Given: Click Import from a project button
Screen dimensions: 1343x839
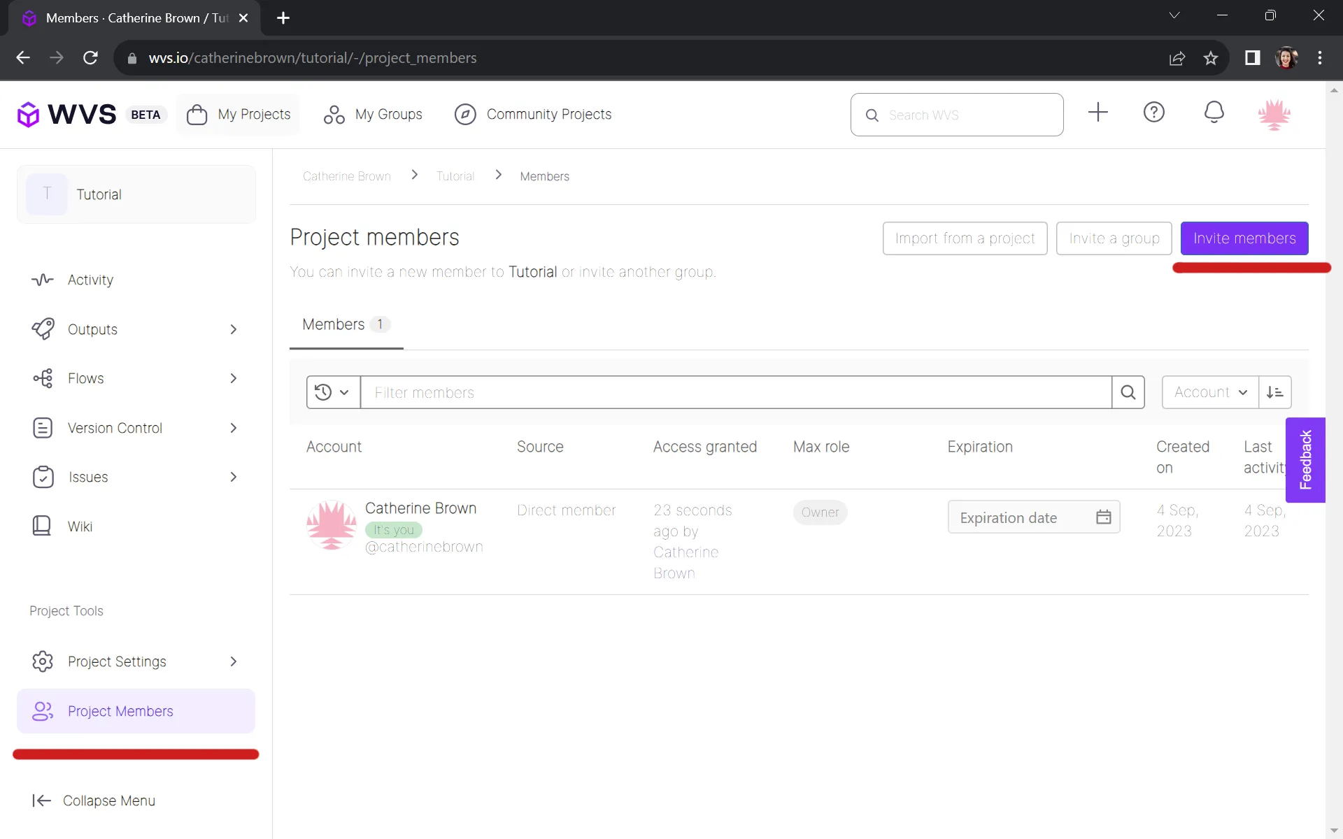Looking at the screenshot, I should click(964, 238).
